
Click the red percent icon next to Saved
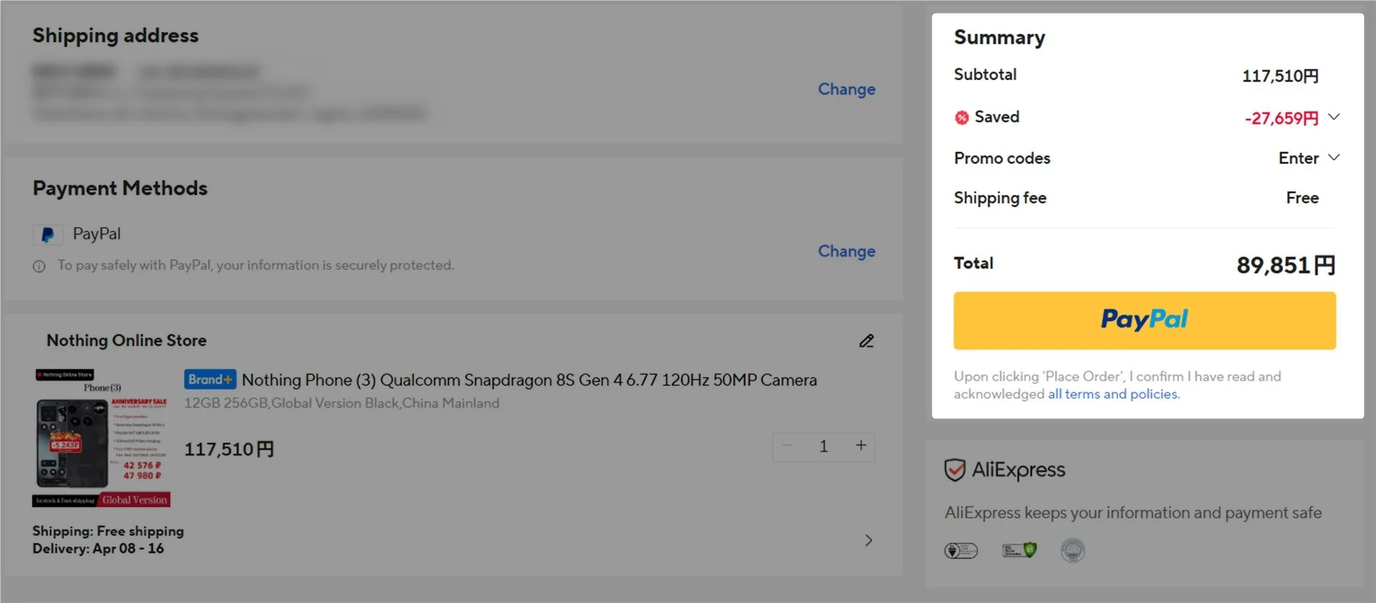pos(962,117)
